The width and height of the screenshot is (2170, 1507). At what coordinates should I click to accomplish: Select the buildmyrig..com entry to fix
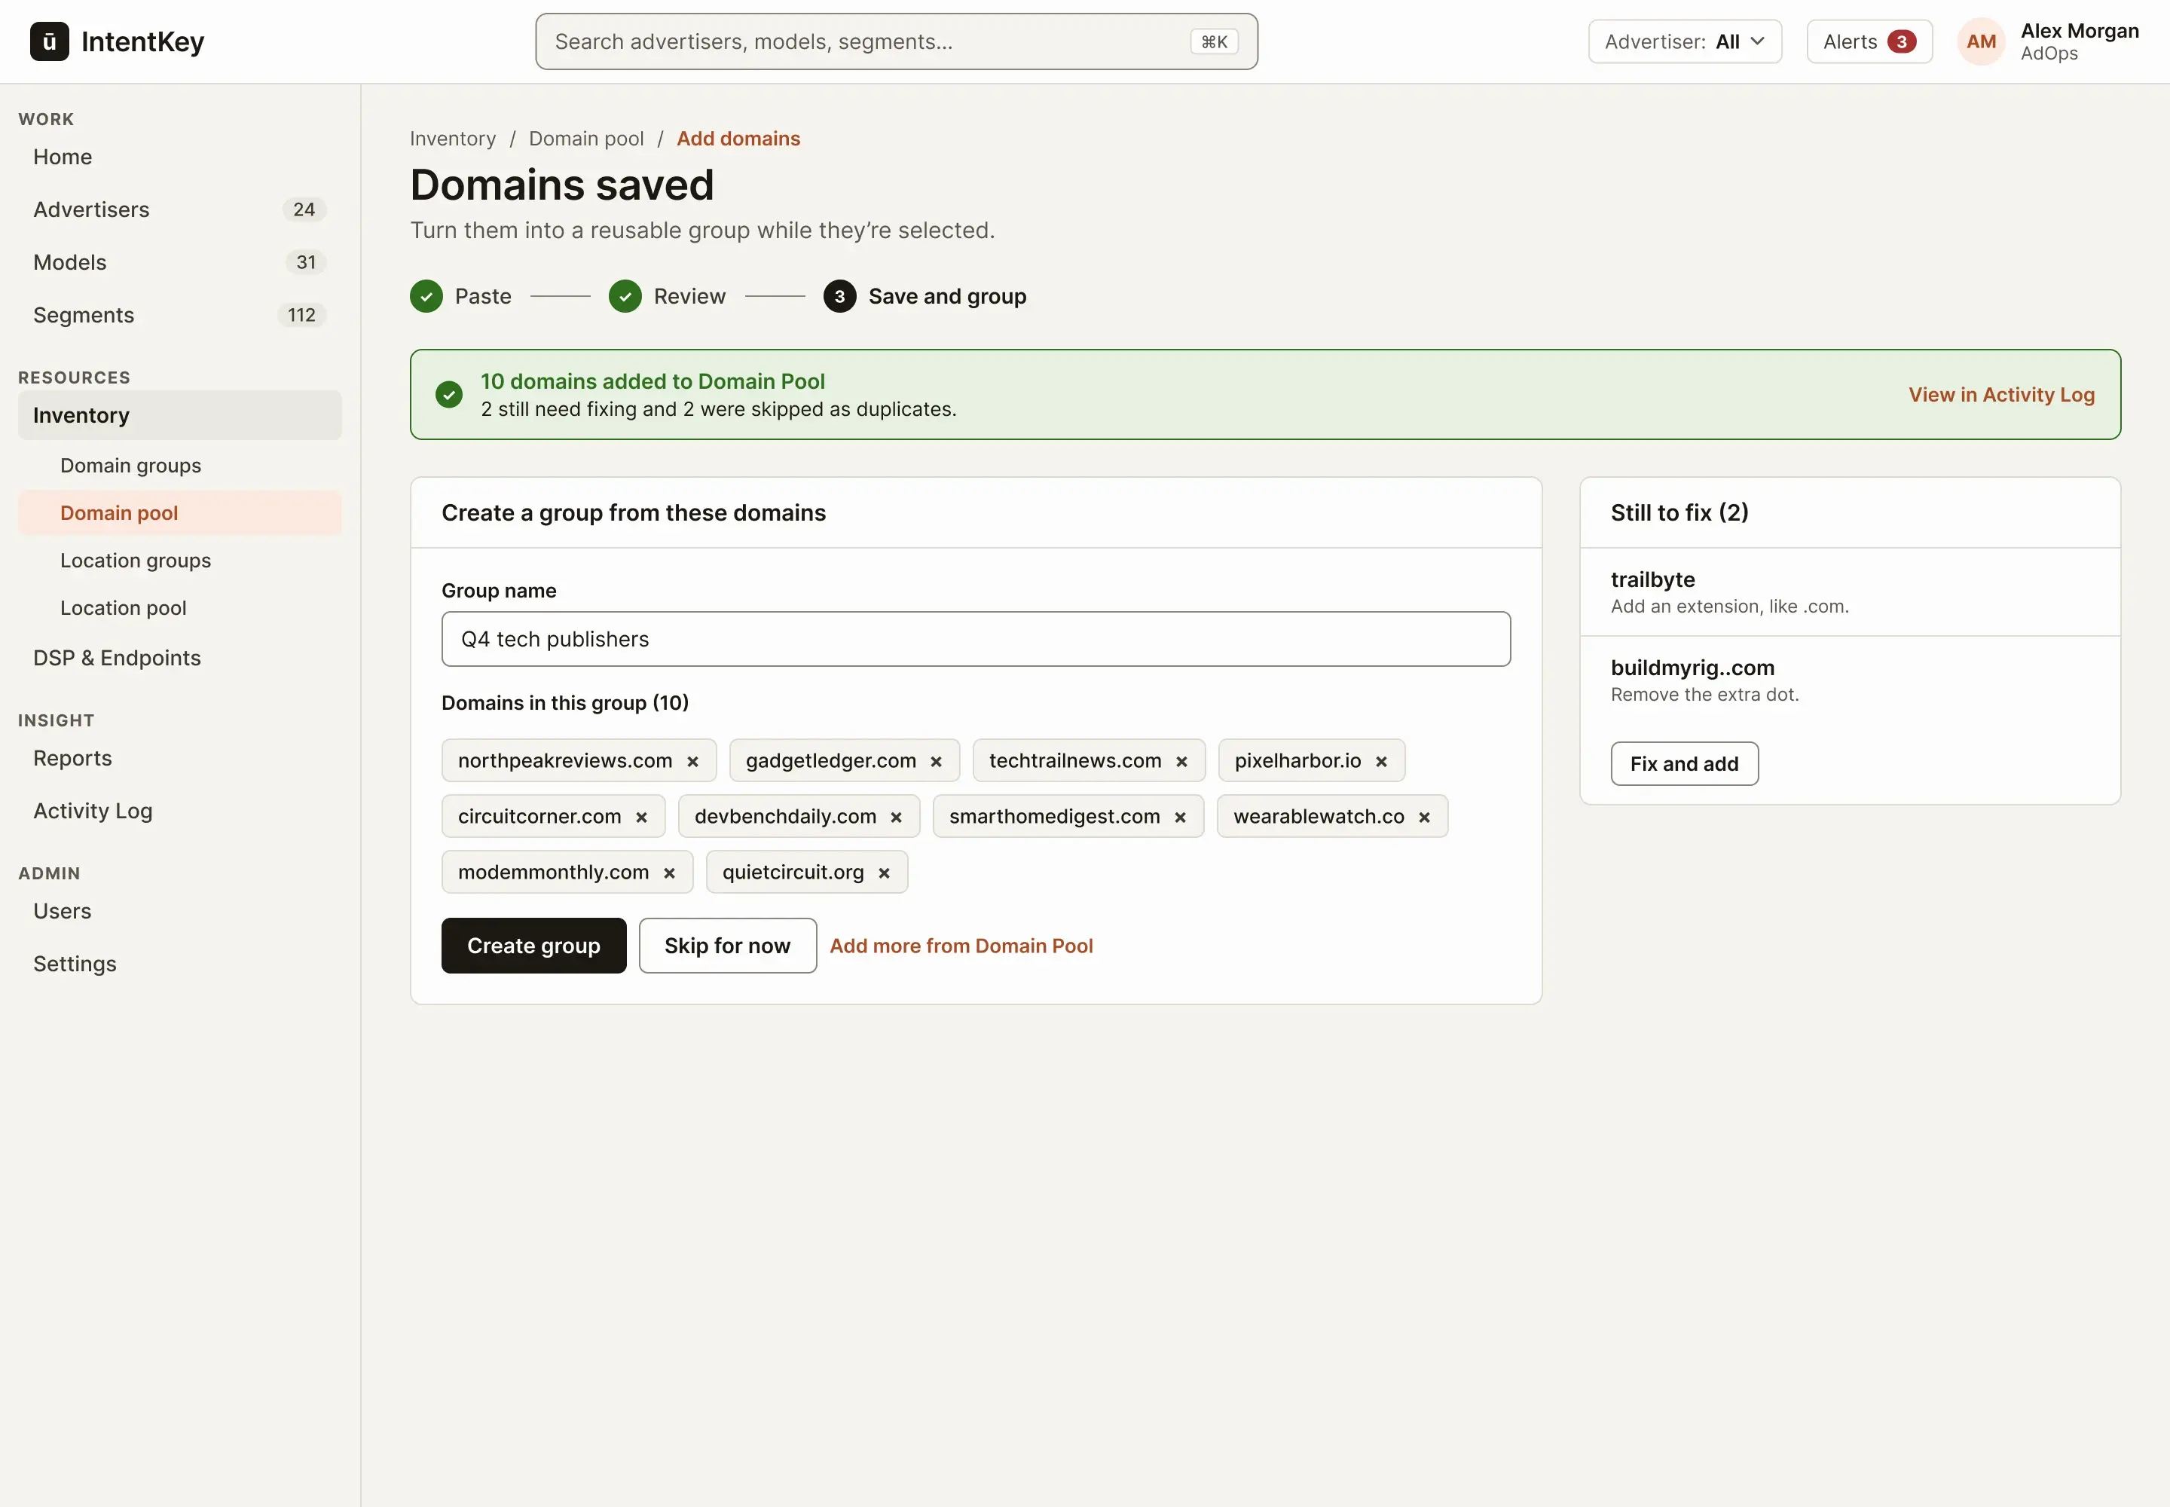tap(1851, 681)
